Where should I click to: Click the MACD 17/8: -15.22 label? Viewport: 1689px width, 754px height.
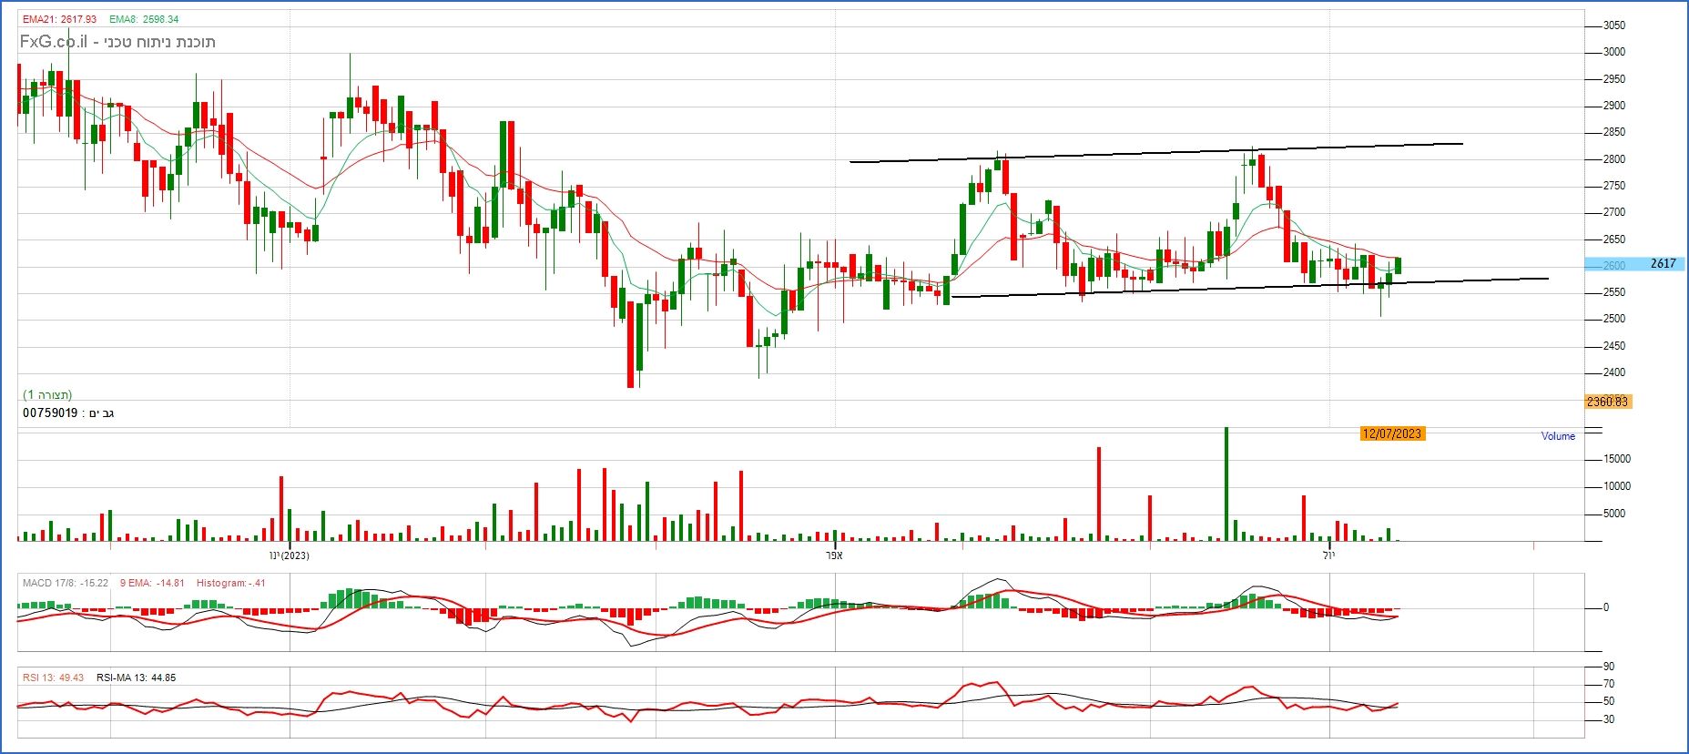coord(66,583)
